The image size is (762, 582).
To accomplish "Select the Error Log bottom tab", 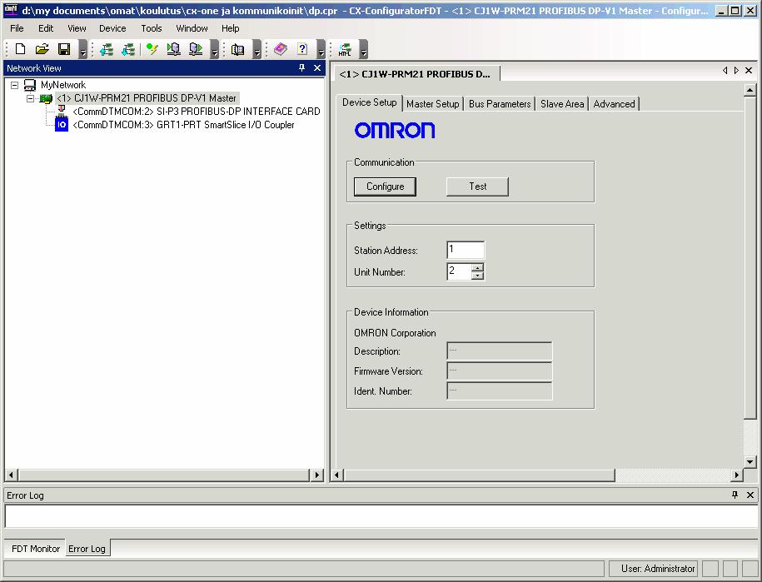I will click(87, 549).
